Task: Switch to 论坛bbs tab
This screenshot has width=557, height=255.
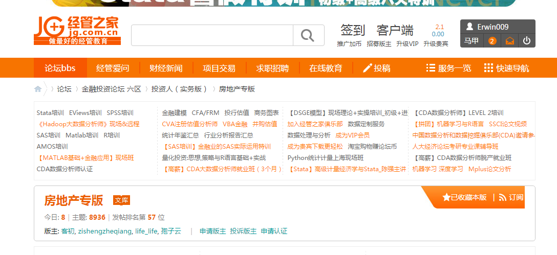Action: [60, 68]
